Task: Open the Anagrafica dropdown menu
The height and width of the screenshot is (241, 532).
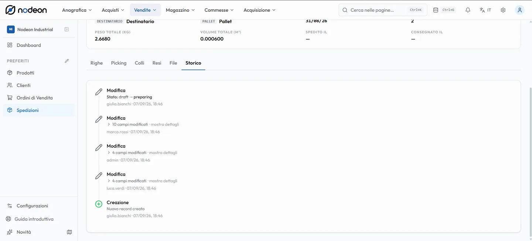Action: [x=77, y=10]
